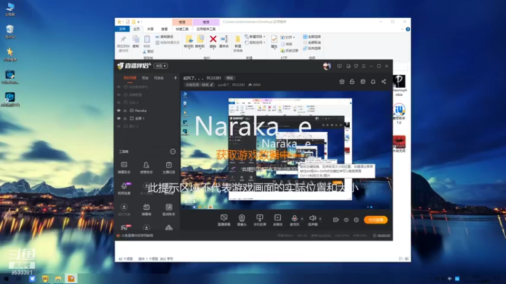Select the 全屏 1 source row
506x284 pixels.
pyautogui.click(x=147, y=119)
